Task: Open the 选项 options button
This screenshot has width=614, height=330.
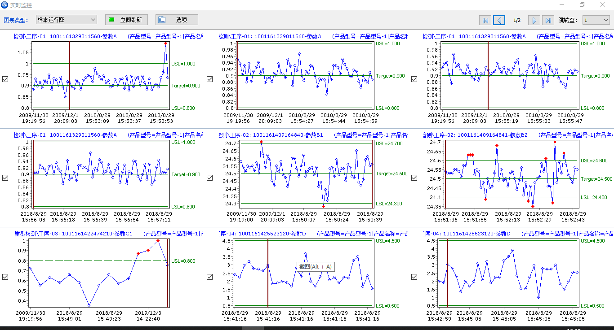Action: tap(177, 20)
